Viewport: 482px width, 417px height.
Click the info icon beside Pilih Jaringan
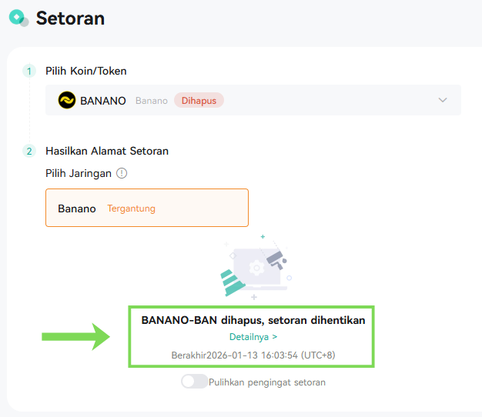pyautogui.click(x=122, y=174)
